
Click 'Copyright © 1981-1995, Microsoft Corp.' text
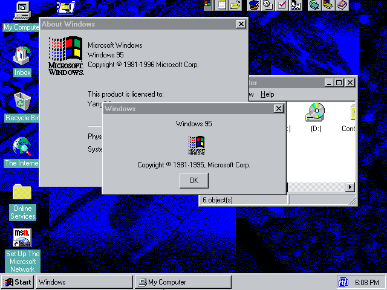pyautogui.click(x=193, y=165)
